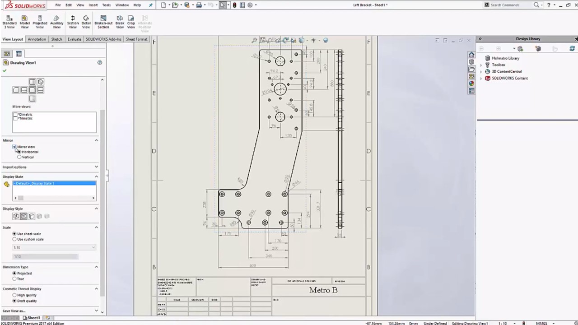The image size is (578, 325).
Task: Click green checkmark to accept Drawing View1
Action: tap(5, 71)
